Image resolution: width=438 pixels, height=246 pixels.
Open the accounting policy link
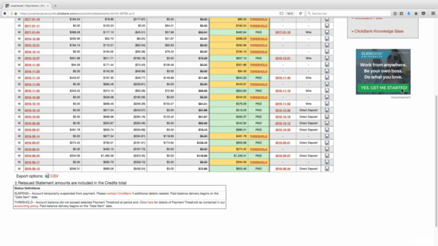pos(26,206)
